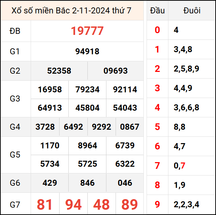Image resolution: width=216 pixels, height=215 pixels.
Task: Select the red head digit 2
Action: point(157,69)
